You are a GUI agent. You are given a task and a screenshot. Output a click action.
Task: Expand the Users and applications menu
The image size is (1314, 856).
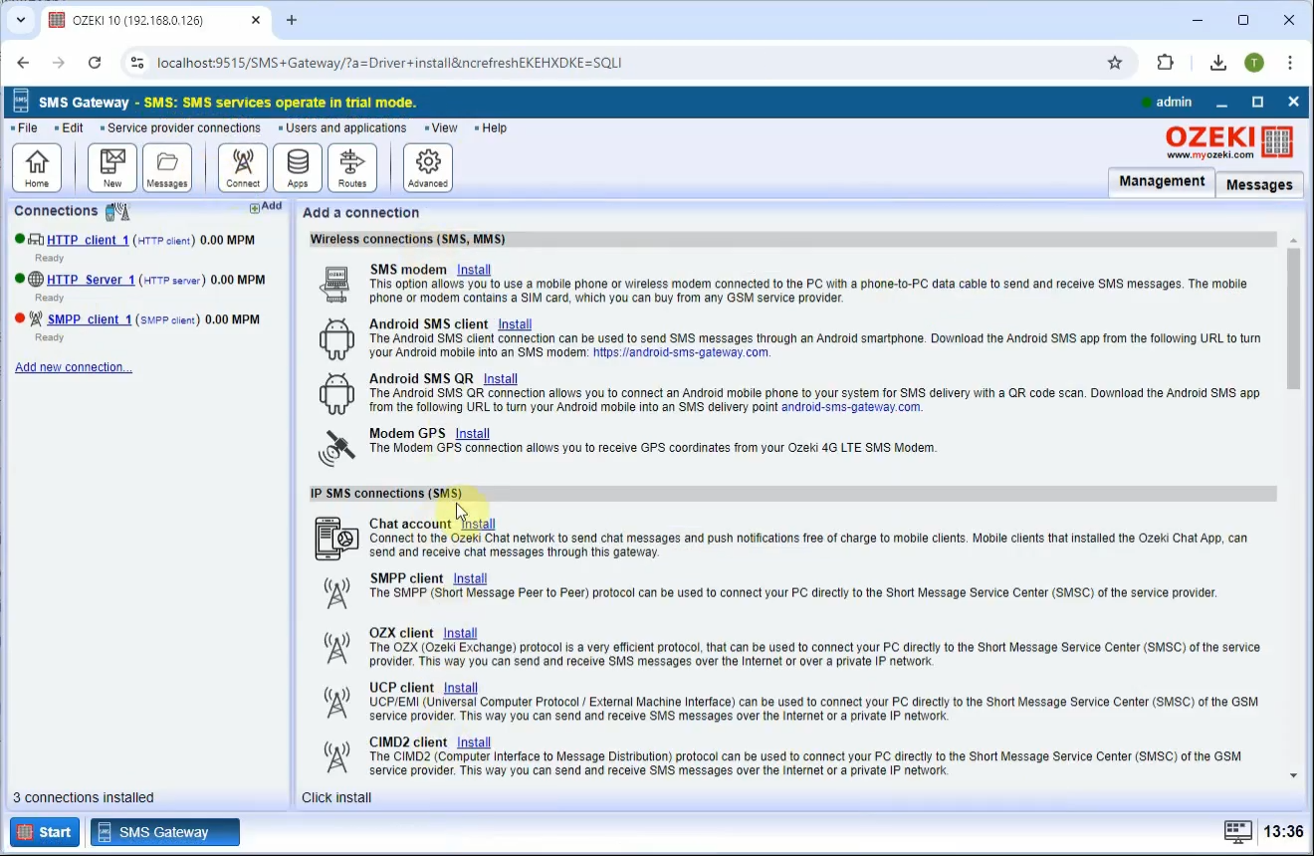coord(345,128)
